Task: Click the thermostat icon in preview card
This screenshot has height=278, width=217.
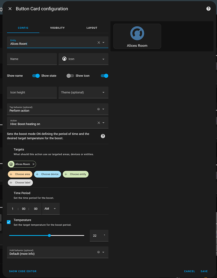Action: (137, 33)
